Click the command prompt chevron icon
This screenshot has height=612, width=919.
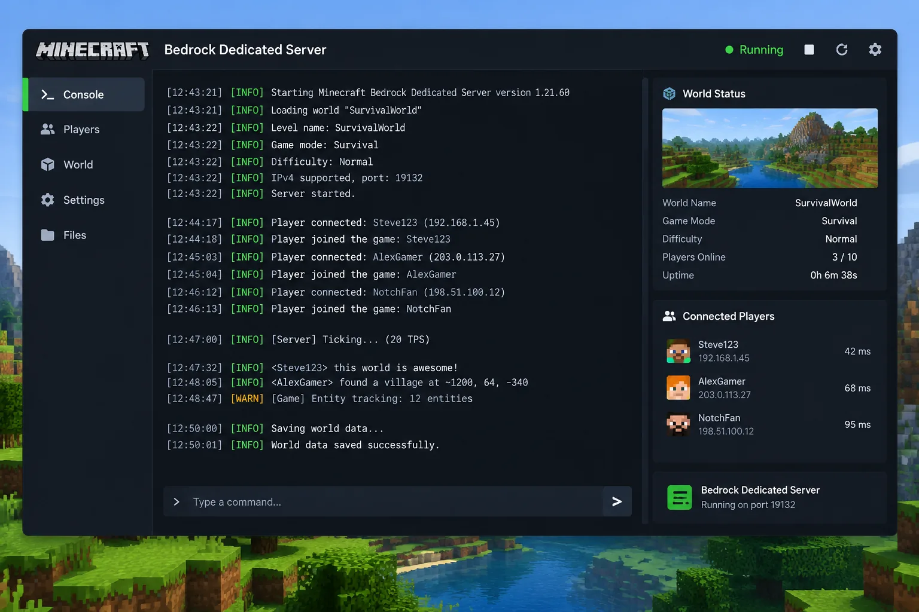point(177,502)
